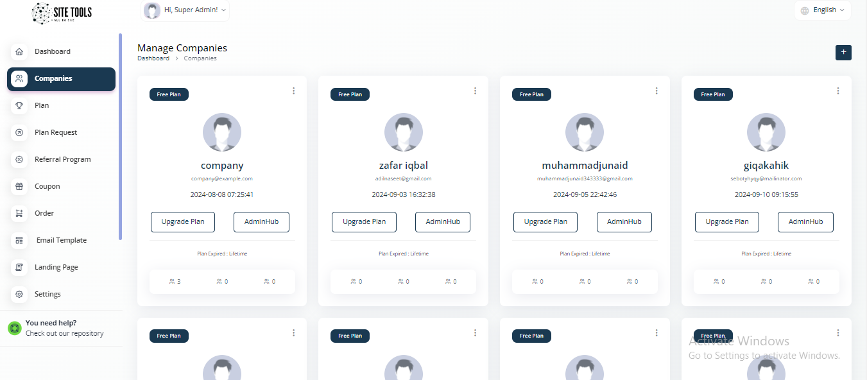Click the green help lifebuoy icon

coord(14,328)
